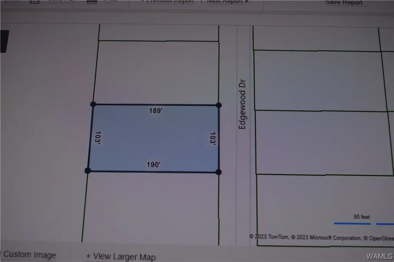Click the Edgewood Dr street label
This screenshot has width=394, height=262.
point(242,104)
